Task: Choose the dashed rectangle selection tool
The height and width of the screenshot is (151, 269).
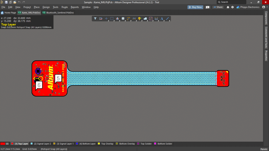Action: [x=112, y=19]
